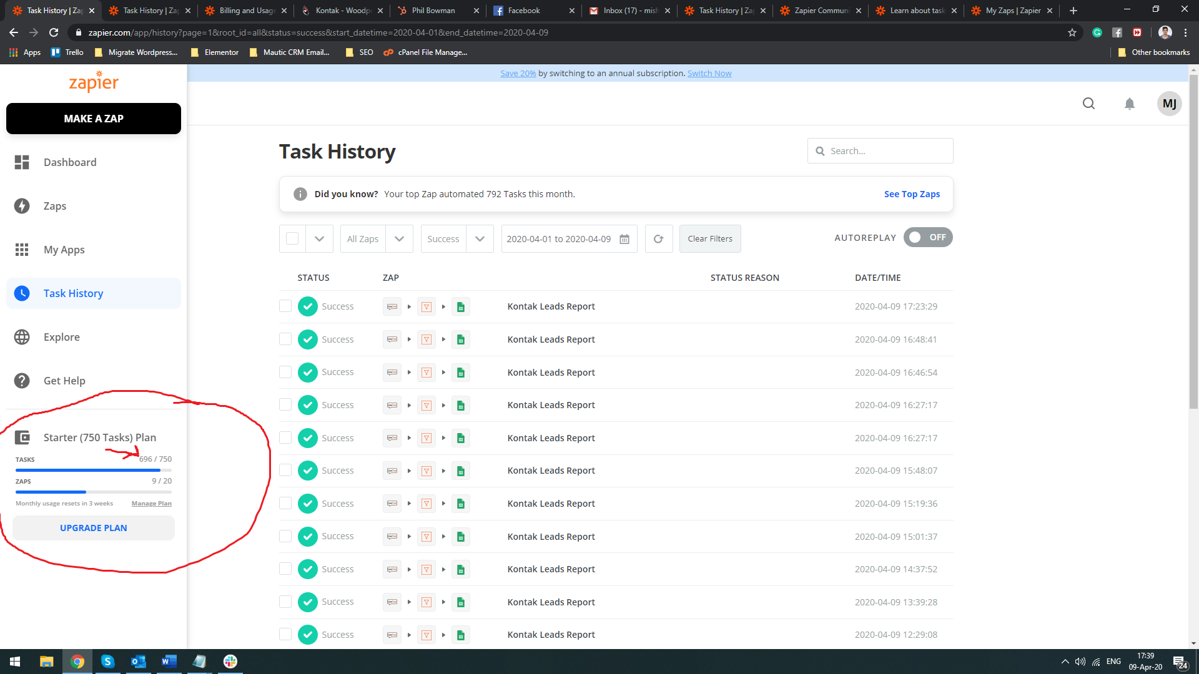Check the task at 2020-04-09 15:19:36
The image size is (1199, 674).
tap(285, 503)
